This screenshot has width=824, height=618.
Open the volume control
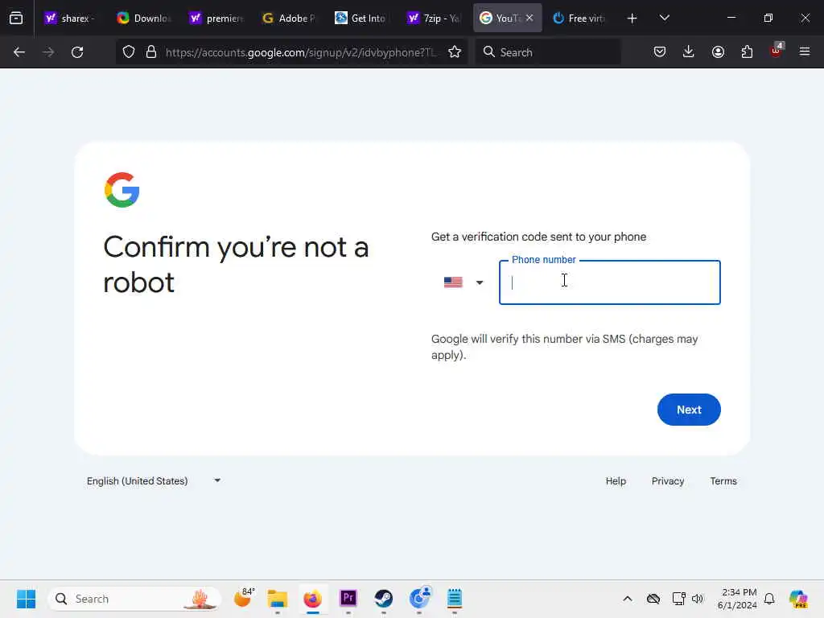pyautogui.click(x=698, y=599)
